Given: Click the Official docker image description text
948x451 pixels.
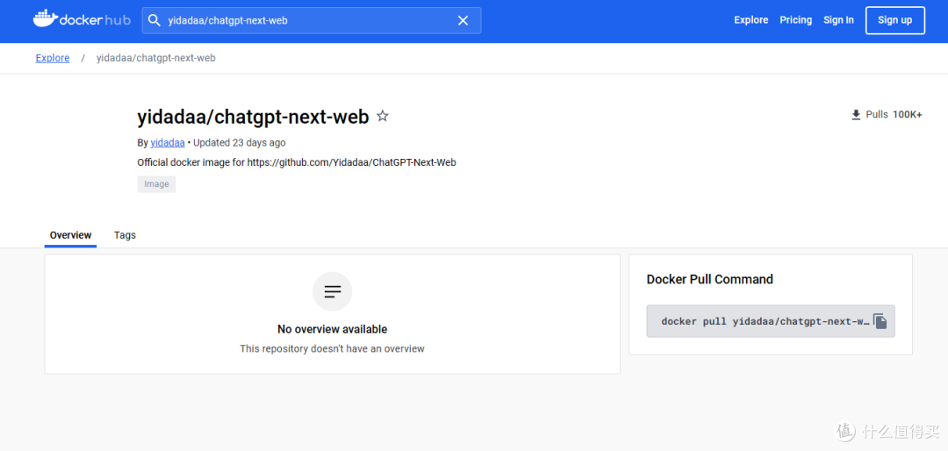Looking at the screenshot, I should point(297,162).
